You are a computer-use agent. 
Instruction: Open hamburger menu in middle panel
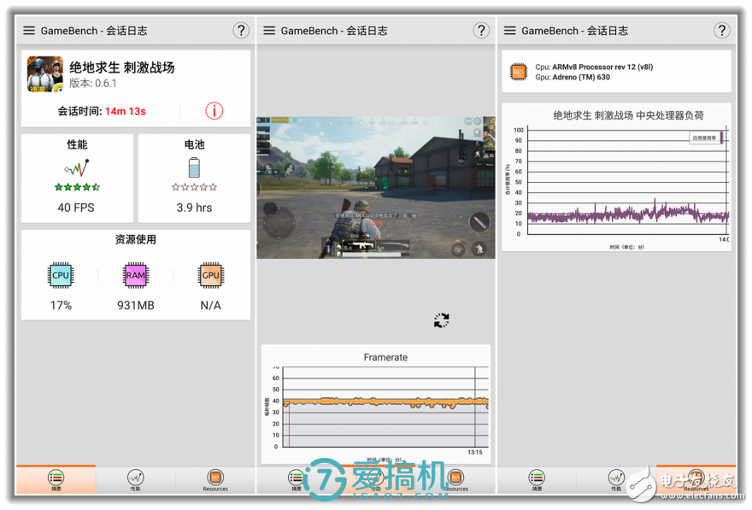click(269, 31)
